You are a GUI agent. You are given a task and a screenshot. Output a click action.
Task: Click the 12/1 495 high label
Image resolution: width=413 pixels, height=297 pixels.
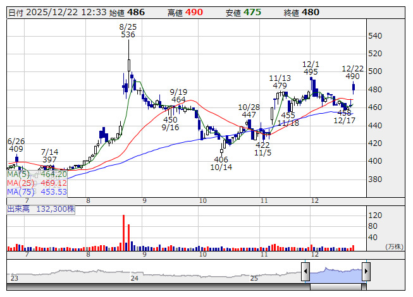click(311, 68)
